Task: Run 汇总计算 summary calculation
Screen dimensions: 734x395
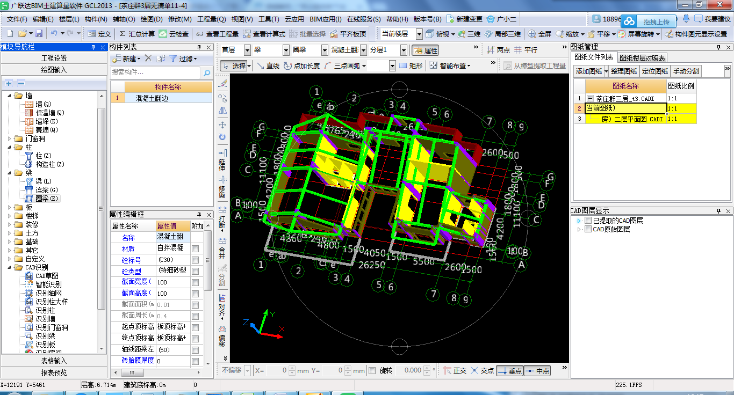Action: pos(136,34)
